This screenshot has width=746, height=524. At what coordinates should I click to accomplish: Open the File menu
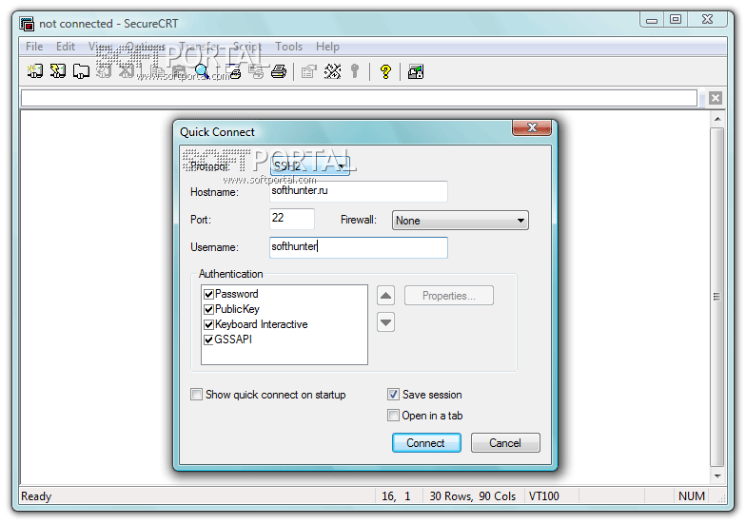point(34,47)
